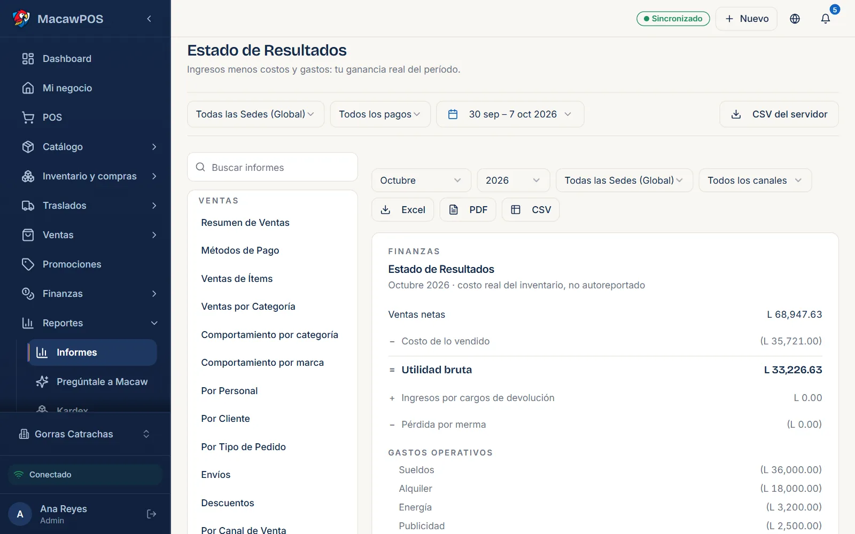
Task: Open Todos los pagos dropdown
Action: (x=380, y=114)
